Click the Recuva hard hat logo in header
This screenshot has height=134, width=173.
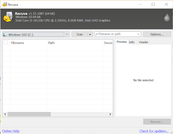pos(8,17)
